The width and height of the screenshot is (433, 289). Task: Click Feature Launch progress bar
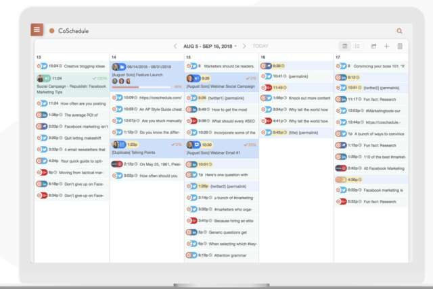pos(141,87)
